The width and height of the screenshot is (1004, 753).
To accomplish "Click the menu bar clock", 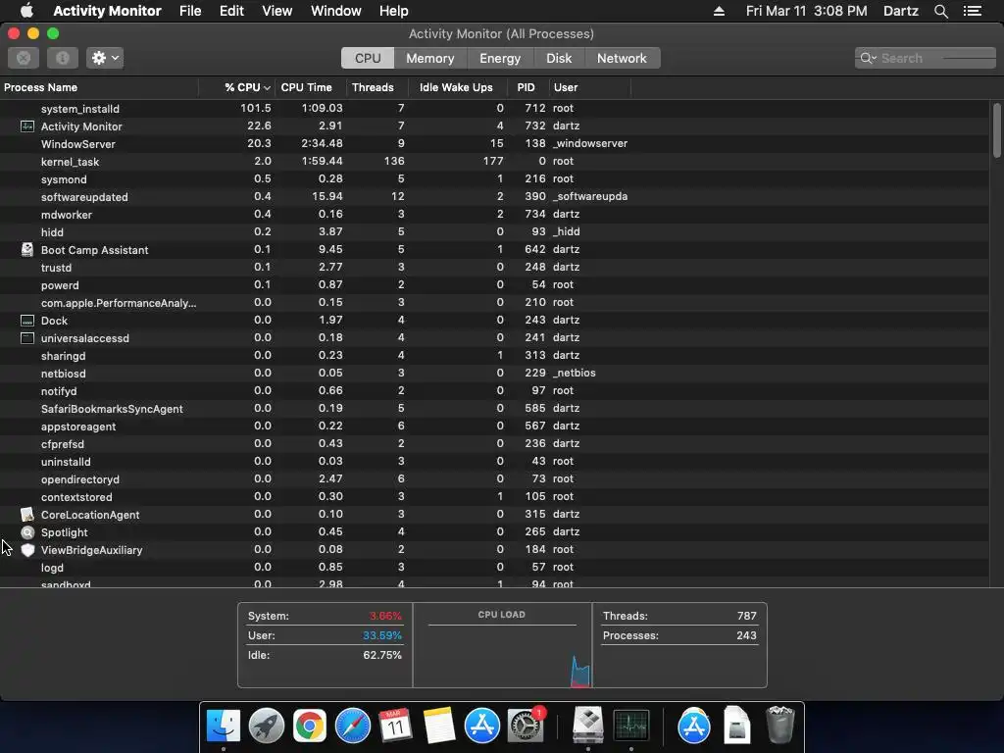I will [x=806, y=11].
